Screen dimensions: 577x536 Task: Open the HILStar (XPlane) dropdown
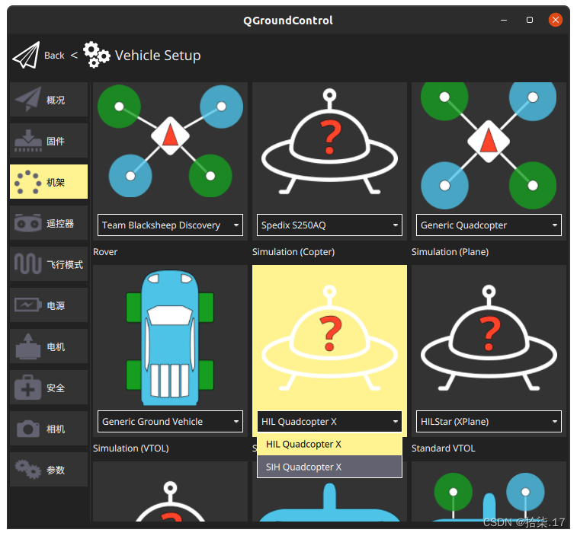click(489, 421)
